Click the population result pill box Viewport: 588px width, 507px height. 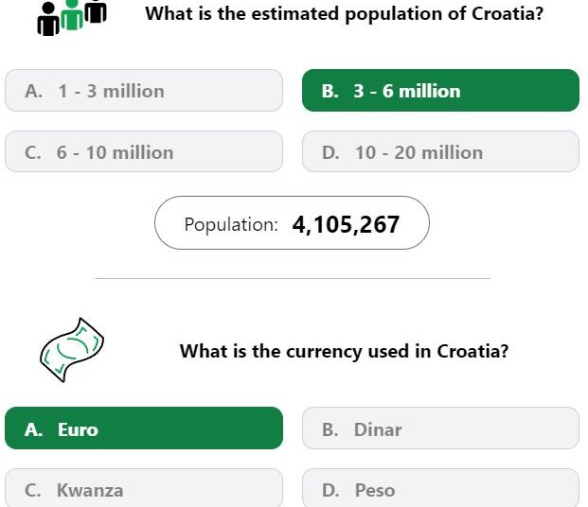click(x=292, y=223)
